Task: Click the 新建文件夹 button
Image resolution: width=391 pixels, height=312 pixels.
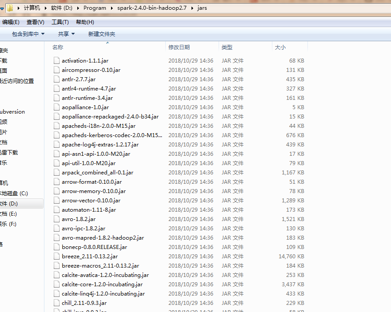Action: [101, 34]
